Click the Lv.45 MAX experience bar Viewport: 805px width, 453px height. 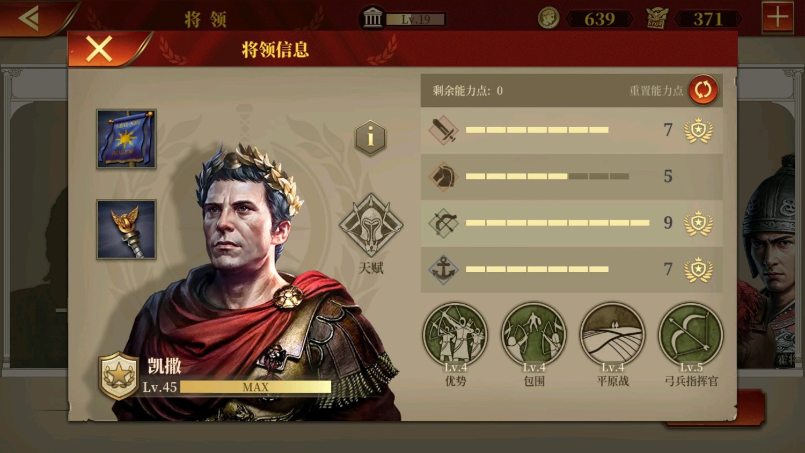[255, 387]
